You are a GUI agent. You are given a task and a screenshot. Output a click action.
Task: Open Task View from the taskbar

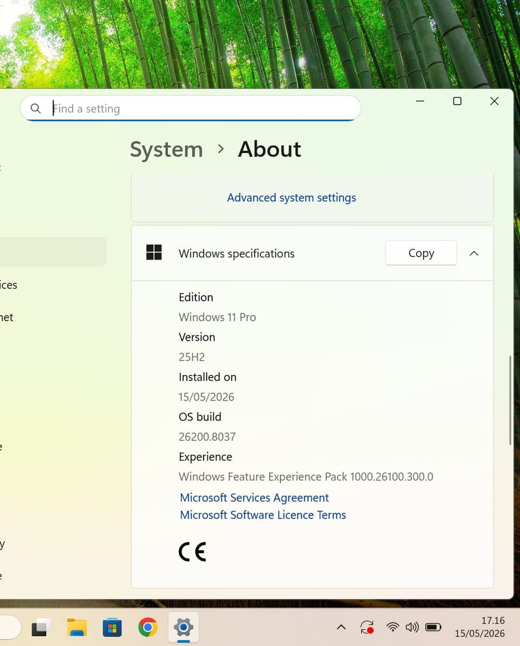tap(41, 628)
